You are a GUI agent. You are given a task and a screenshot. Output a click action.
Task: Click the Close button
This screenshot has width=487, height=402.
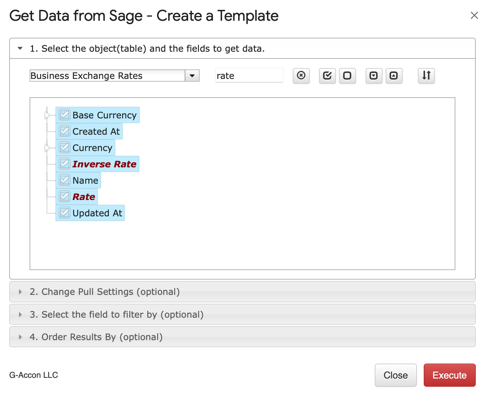(x=396, y=375)
